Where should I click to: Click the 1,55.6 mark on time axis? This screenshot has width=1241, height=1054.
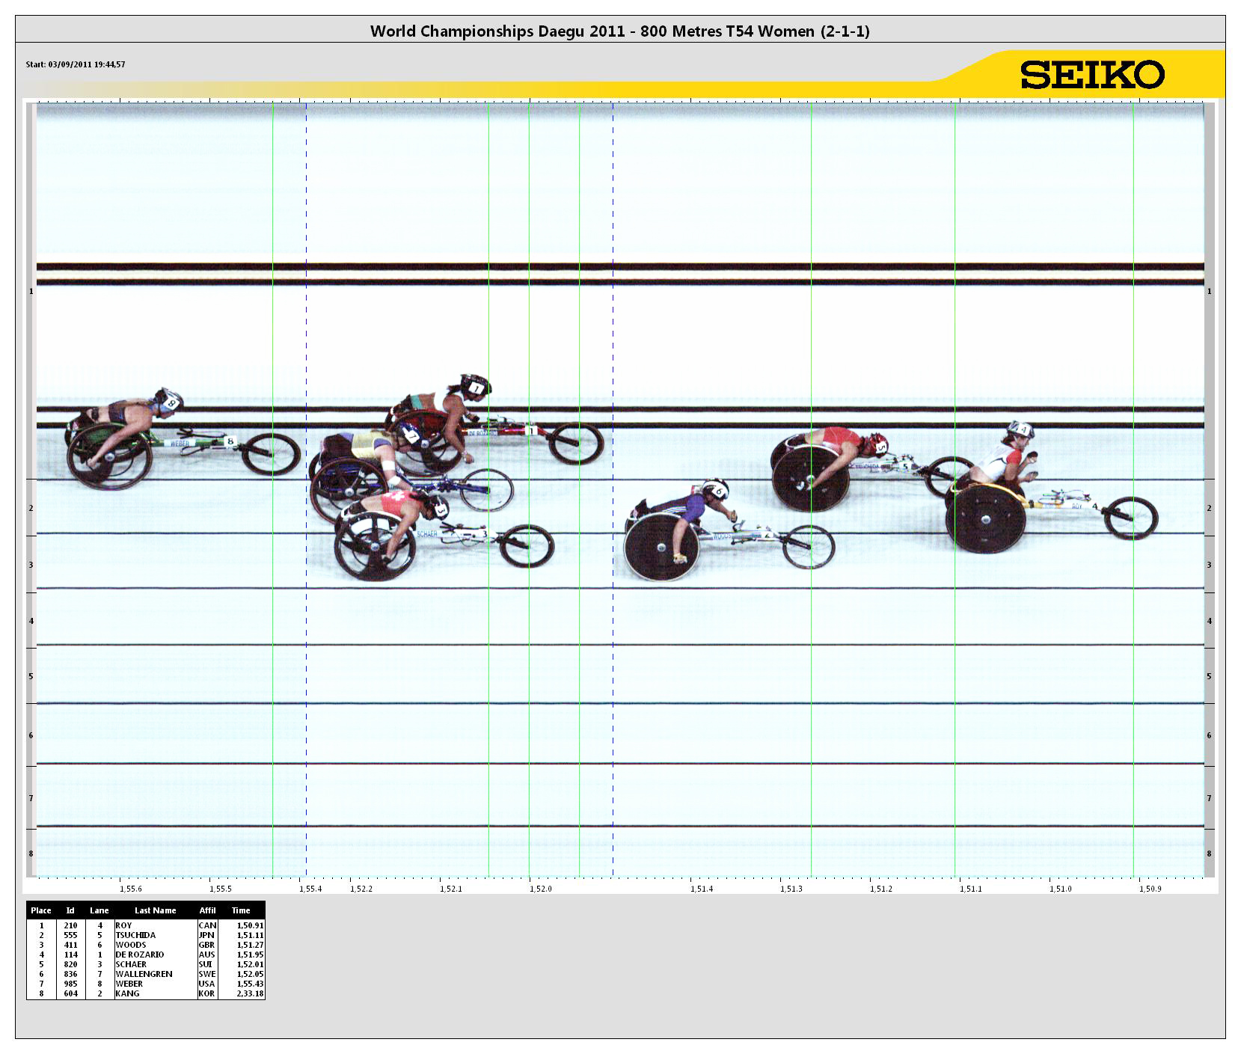point(131,889)
